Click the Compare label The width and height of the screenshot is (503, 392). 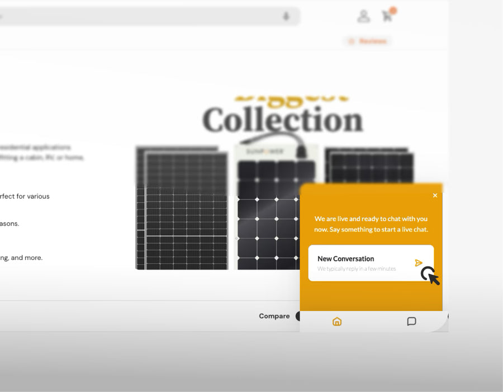(x=274, y=317)
